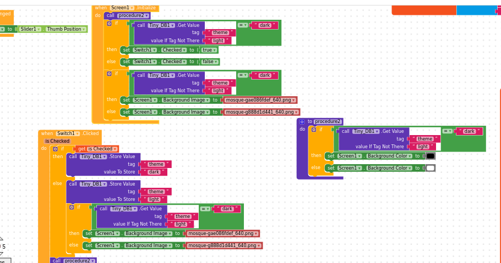Edit 'light' default text in procedure2 Get Value

pyautogui.click(x=423, y=147)
